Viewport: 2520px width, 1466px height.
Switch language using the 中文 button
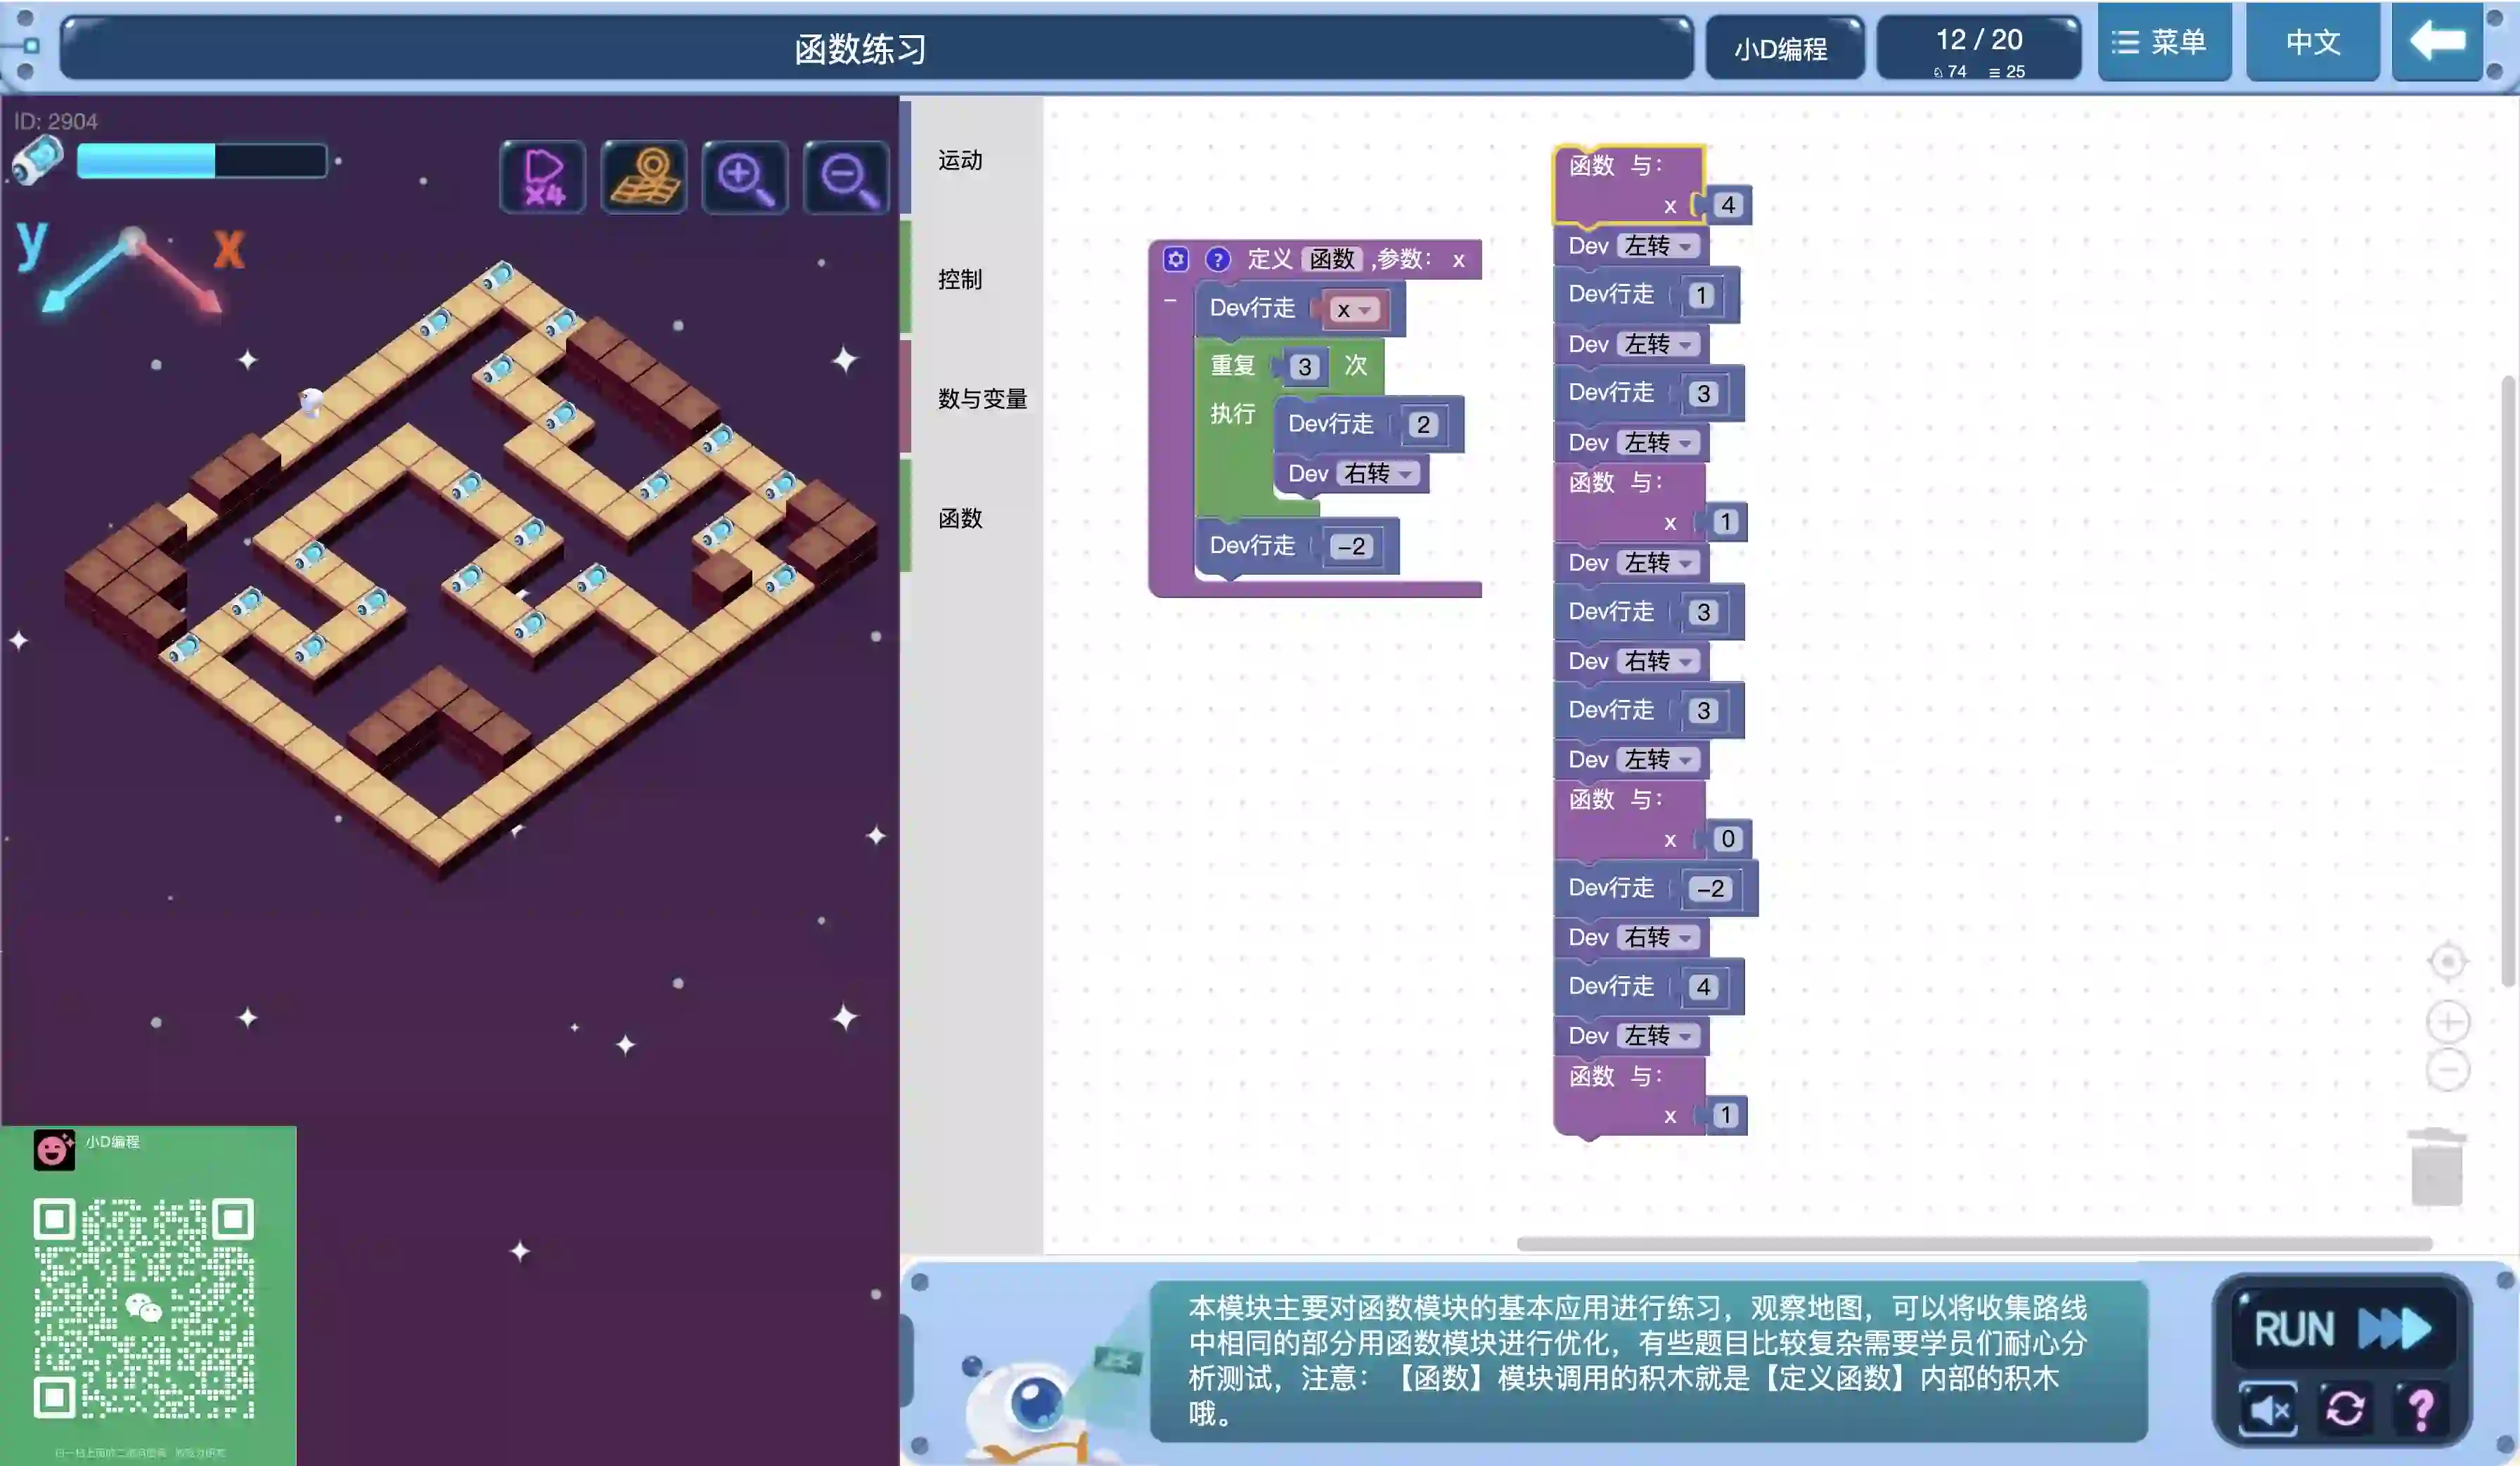pos(2312,42)
